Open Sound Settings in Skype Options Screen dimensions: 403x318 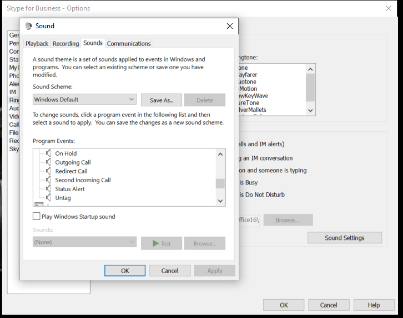345,238
